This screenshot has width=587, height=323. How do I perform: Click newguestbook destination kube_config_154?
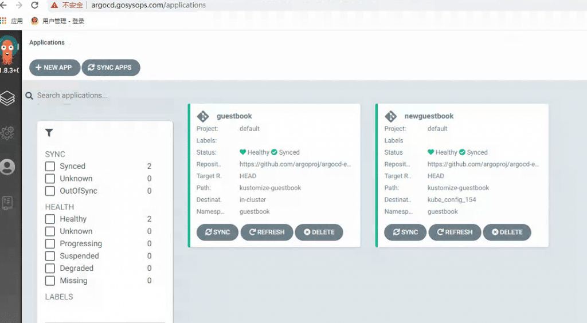pos(452,200)
